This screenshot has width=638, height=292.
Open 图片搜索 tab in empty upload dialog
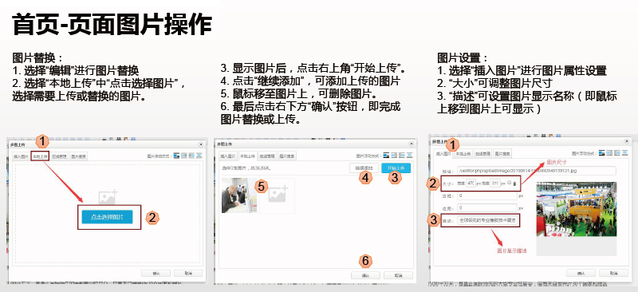78,156
